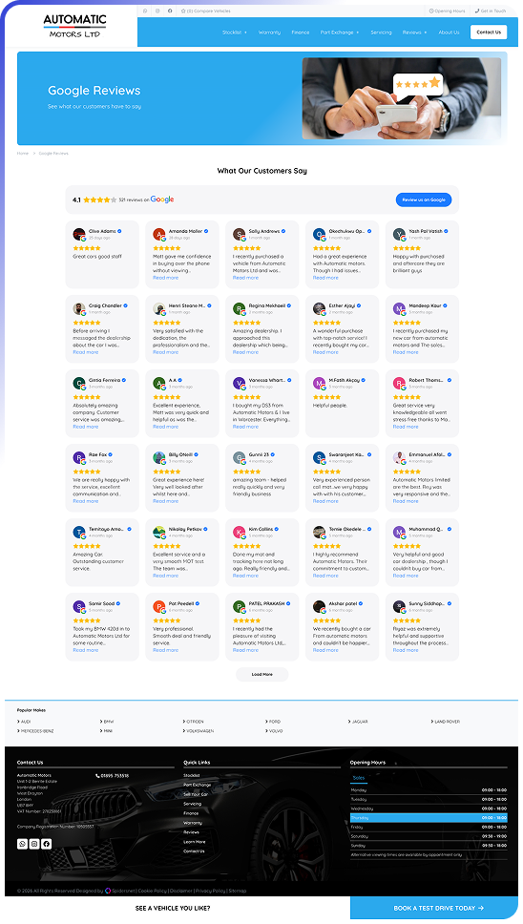Click Book a Test Drive Today banner
523x924 pixels.
434,908
